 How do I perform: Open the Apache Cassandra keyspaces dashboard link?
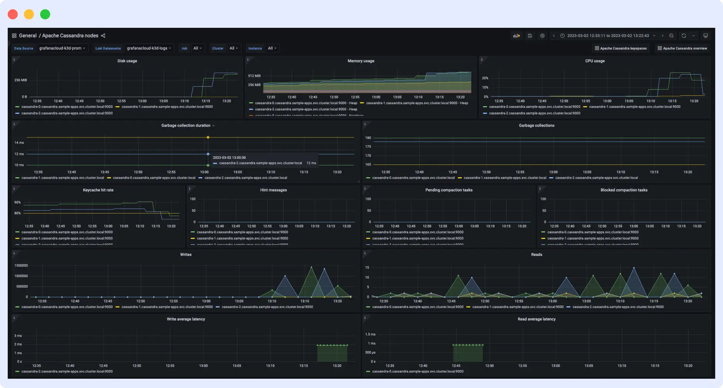(621, 48)
